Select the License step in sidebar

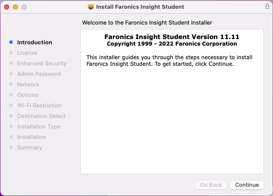coord(27,53)
